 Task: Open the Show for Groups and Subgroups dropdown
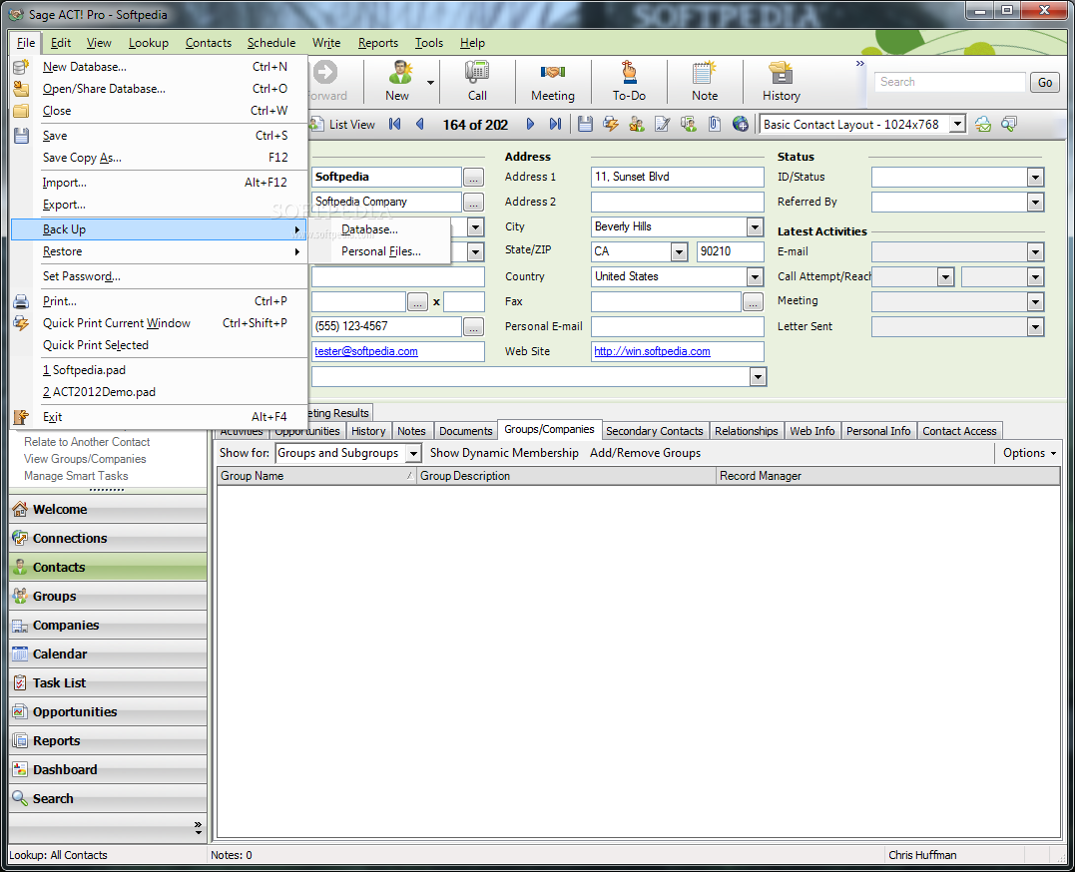point(413,453)
